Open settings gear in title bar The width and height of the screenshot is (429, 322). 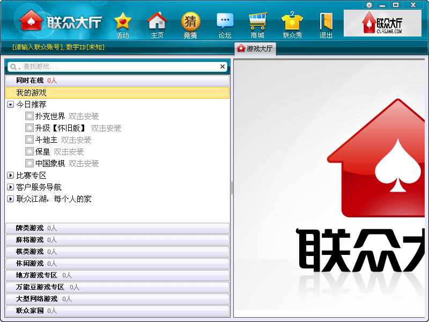pyautogui.click(x=369, y=5)
